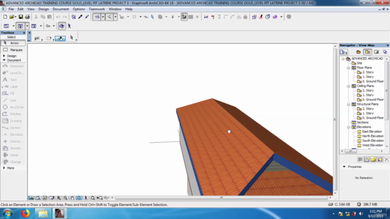The width and height of the screenshot is (390, 219).
Task: Click the Redo arrow icon
Action: pos(65,17)
